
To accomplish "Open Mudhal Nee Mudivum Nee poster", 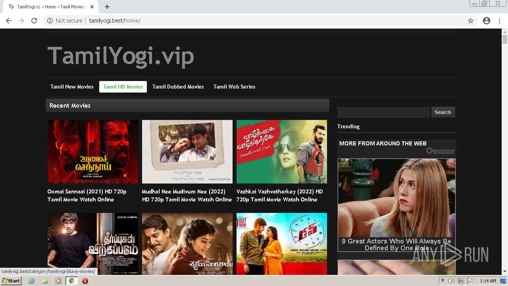I will [187, 152].
